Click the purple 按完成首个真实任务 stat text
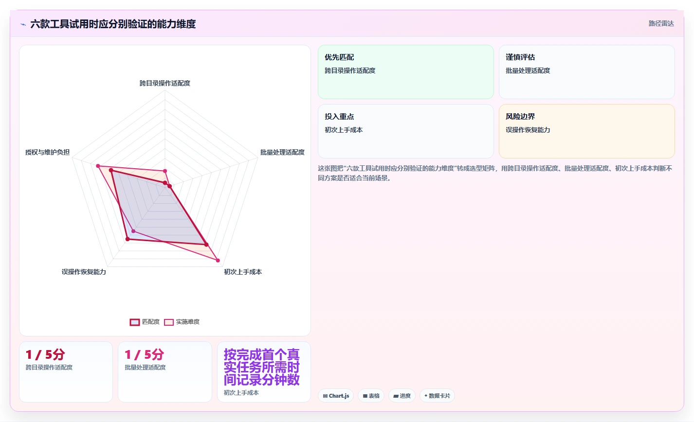This screenshot has width=694, height=422. coord(262,367)
